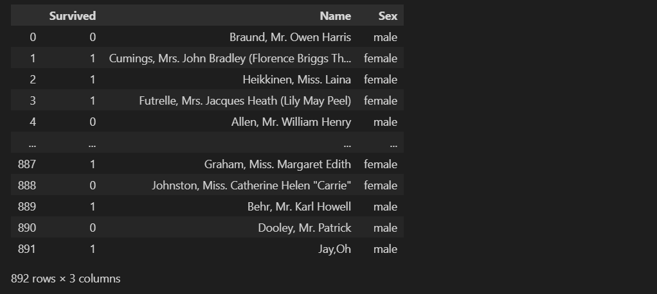Viewport: 657px width, 294px height.
Task: Click the Survived value in Allen row
Action: pyautogui.click(x=93, y=122)
